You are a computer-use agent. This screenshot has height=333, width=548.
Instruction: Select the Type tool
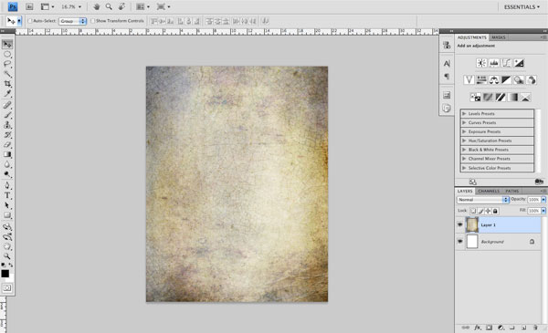[7, 195]
